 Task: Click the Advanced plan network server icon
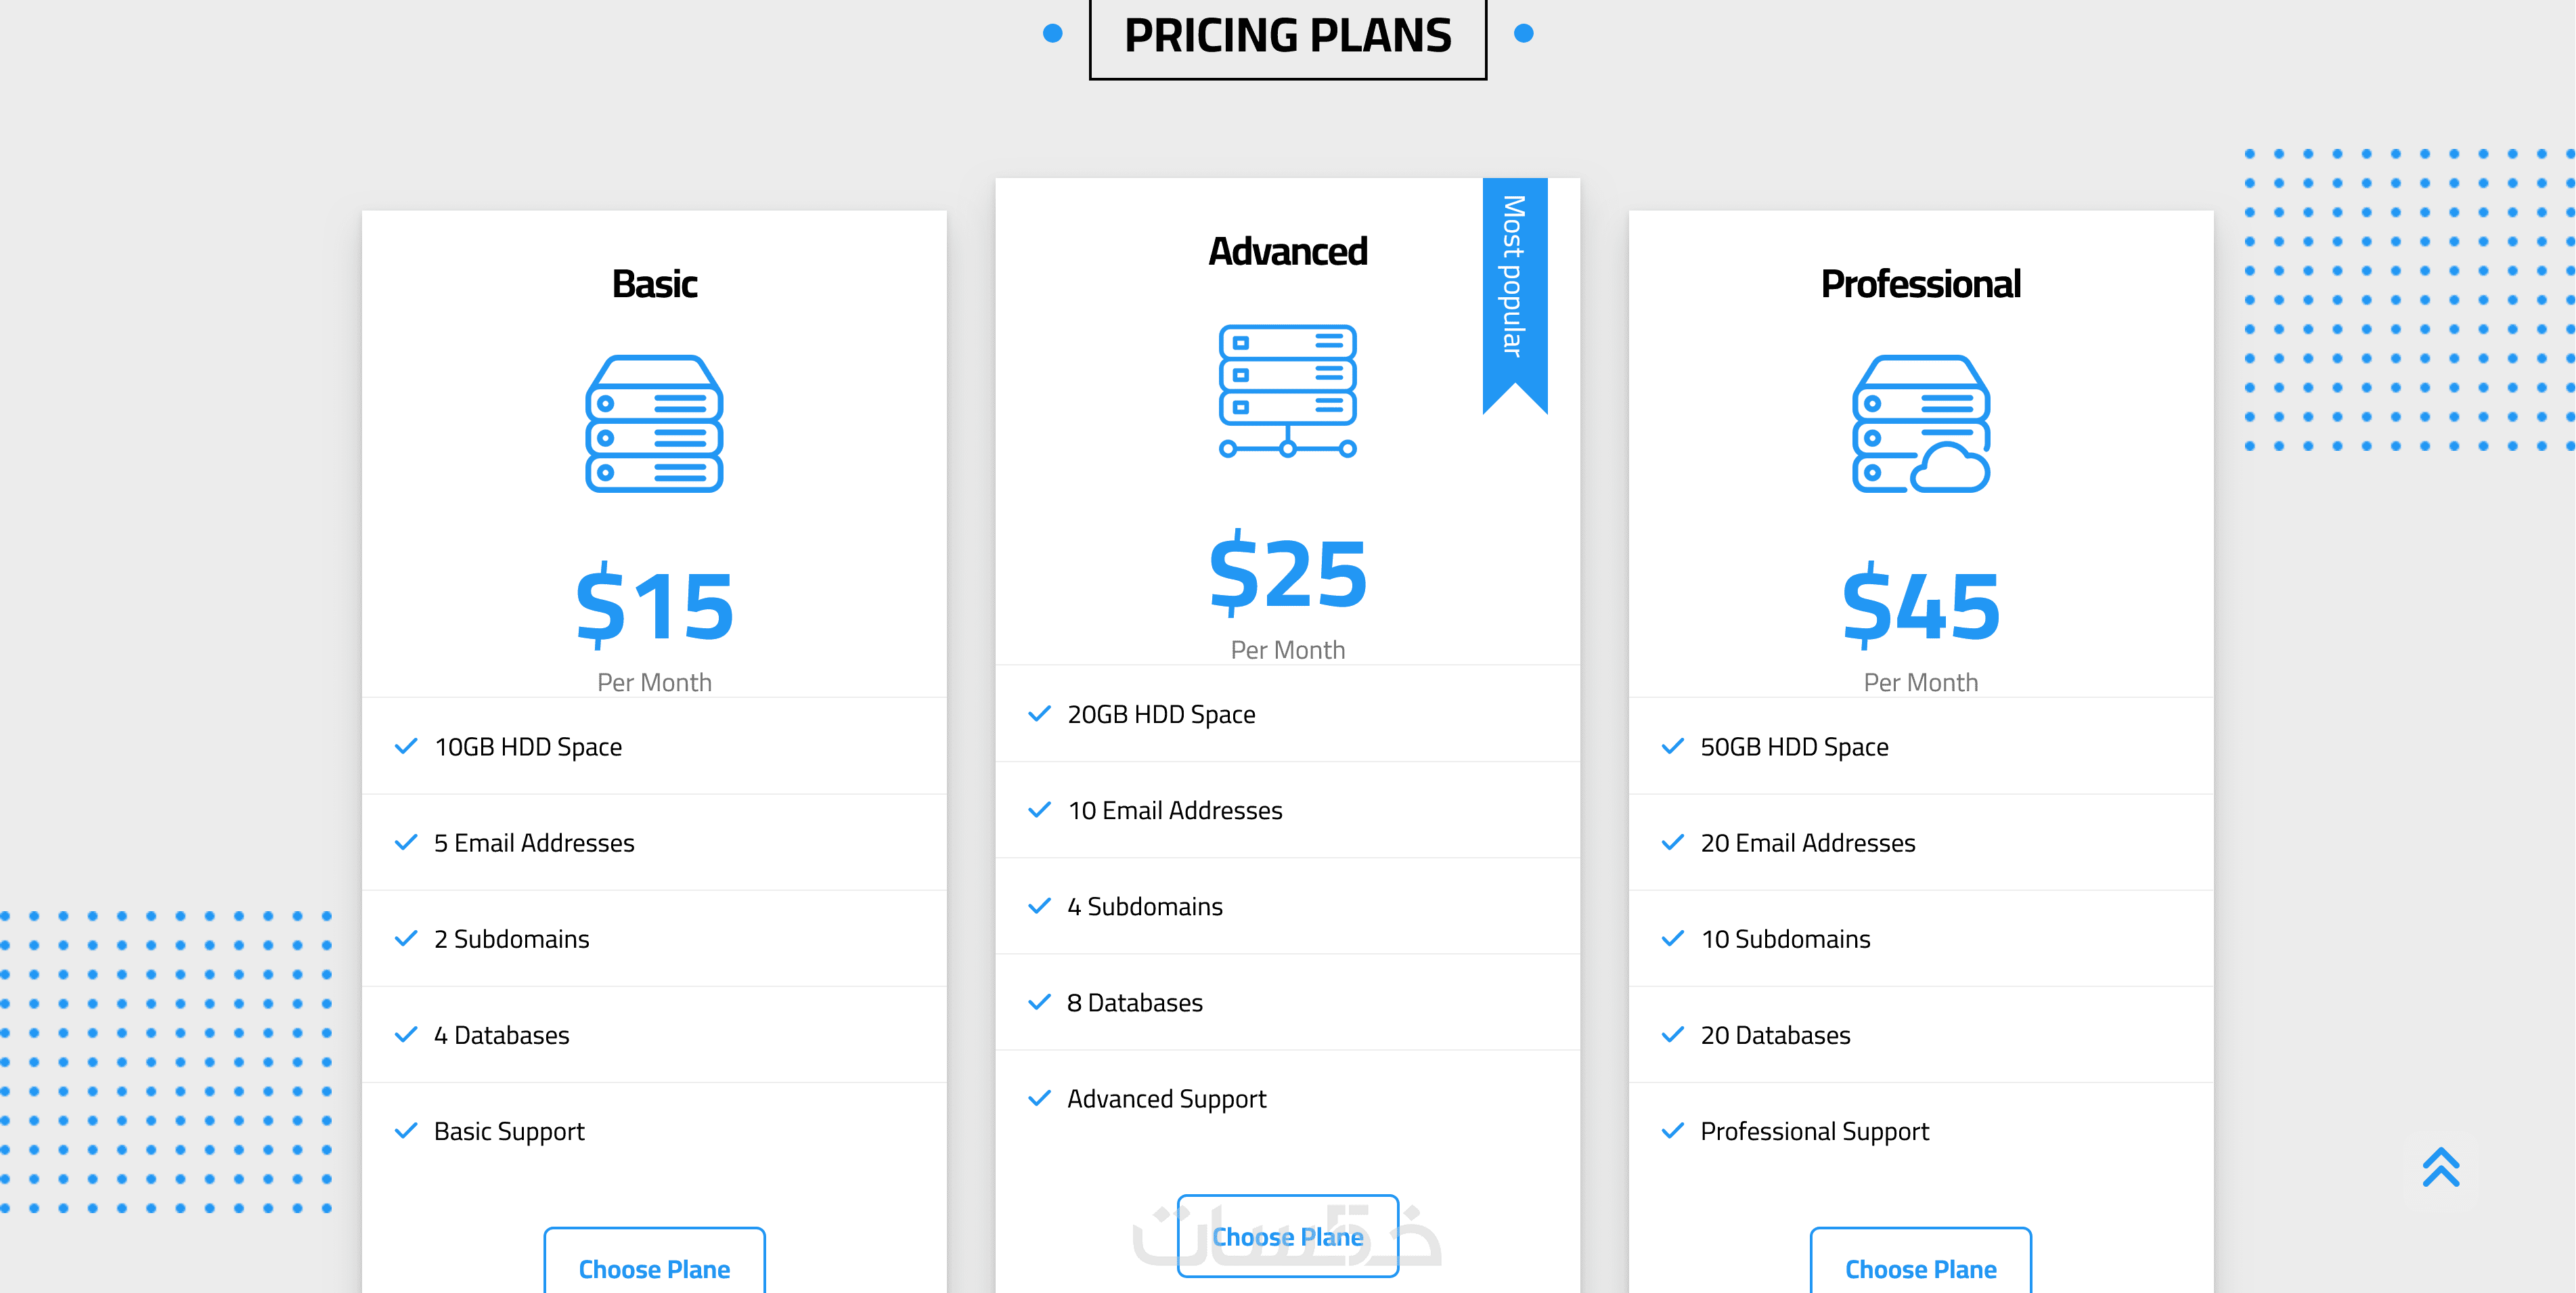(1287, 391)
